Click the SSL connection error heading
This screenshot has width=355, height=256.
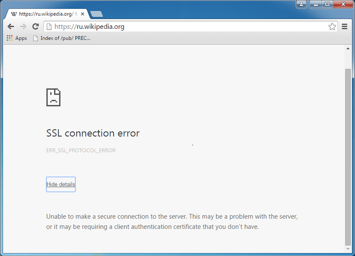pyautogui.click(x=93, y=133)
